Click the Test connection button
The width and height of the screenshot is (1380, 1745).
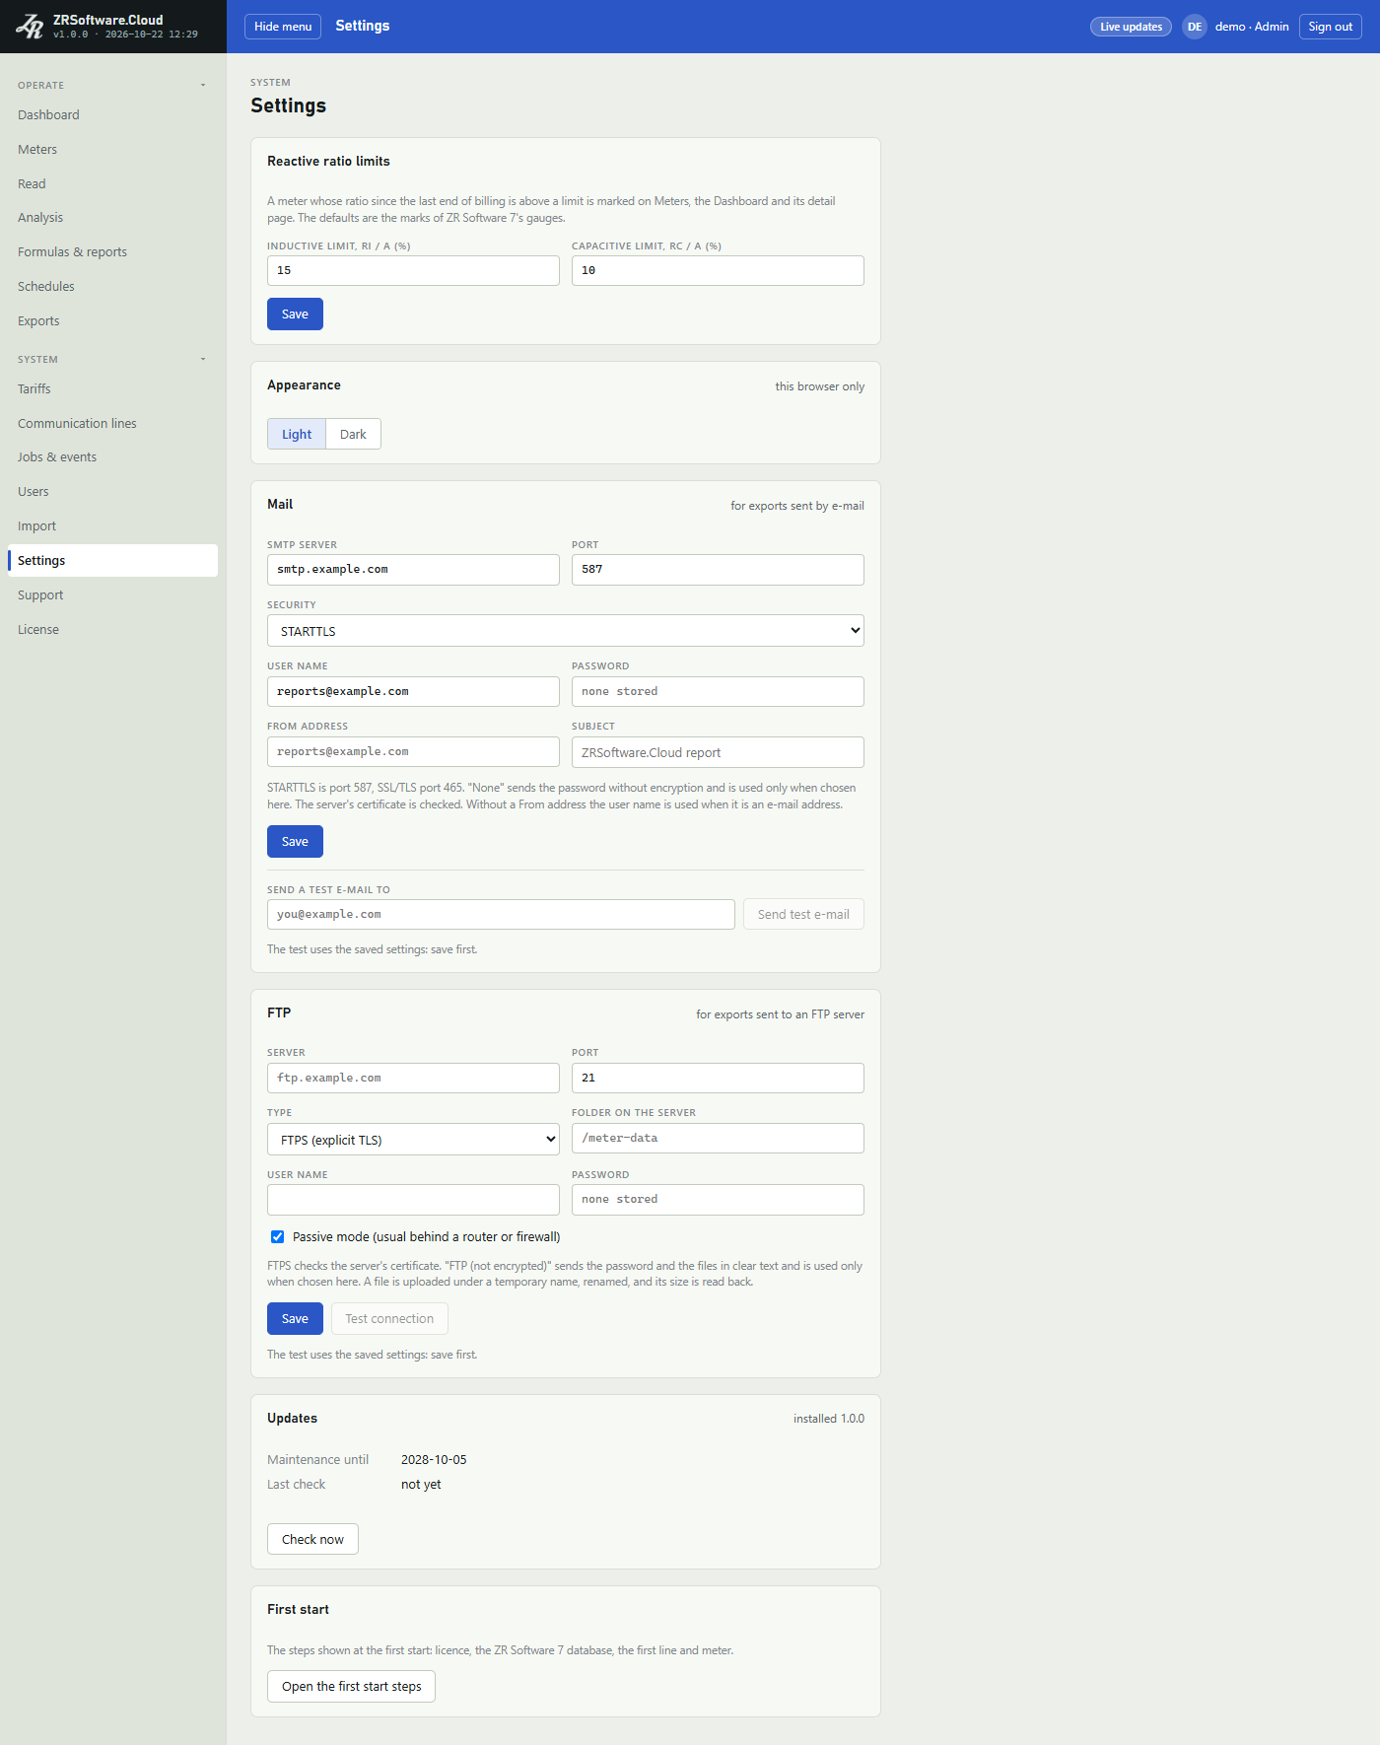pos(389,1319)
